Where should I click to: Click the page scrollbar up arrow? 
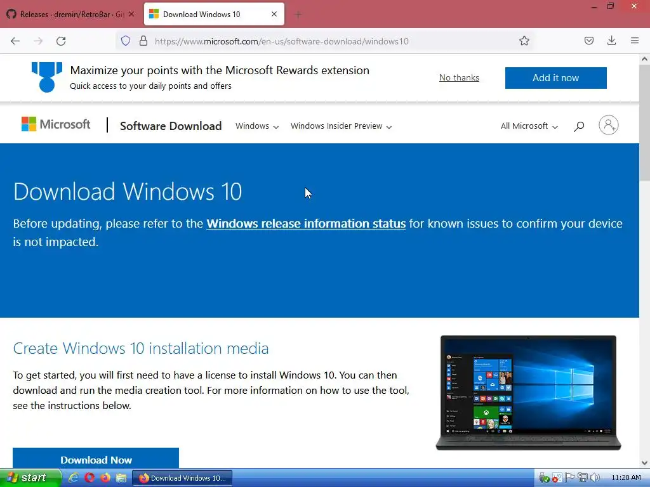[x=645, y=59]
